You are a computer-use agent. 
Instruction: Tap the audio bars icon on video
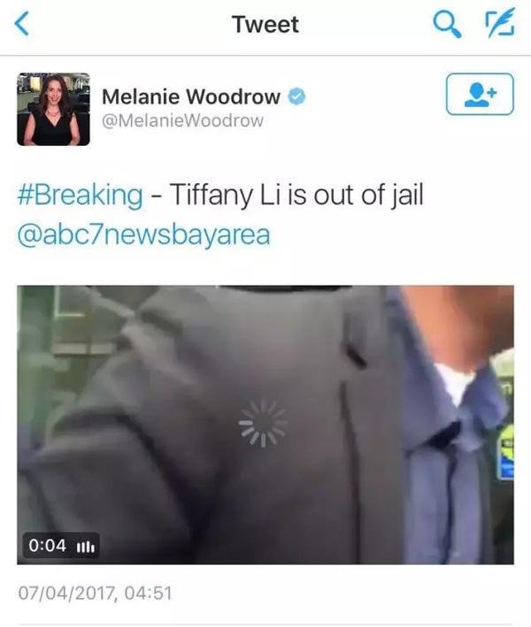85,546
